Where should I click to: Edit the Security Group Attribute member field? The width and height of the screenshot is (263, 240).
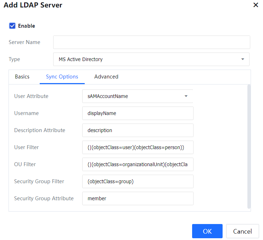(138, 198)
